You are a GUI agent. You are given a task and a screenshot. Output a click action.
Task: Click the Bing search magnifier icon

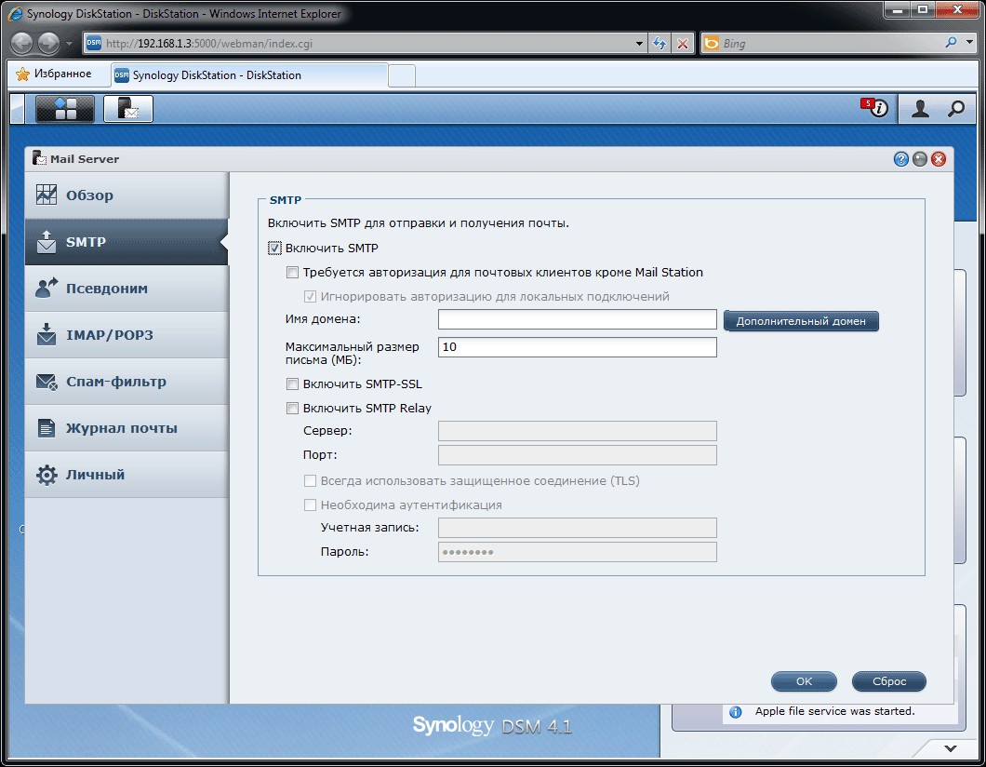tap(951, 43)
